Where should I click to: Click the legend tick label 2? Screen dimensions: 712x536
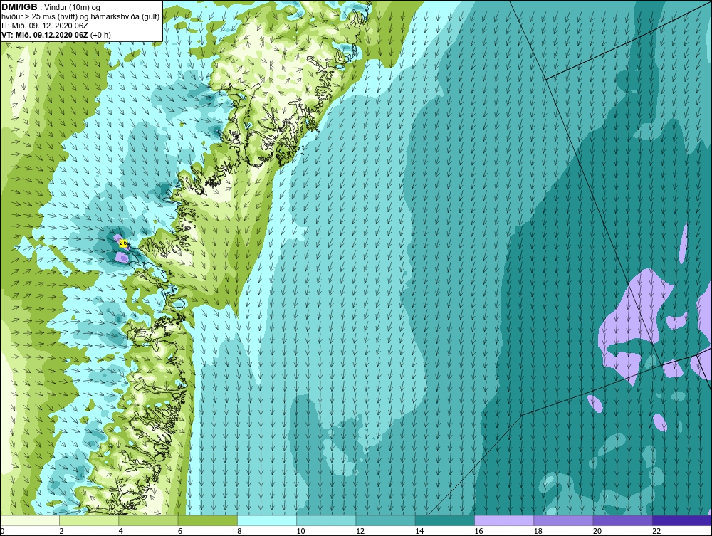tap(61, 531)
